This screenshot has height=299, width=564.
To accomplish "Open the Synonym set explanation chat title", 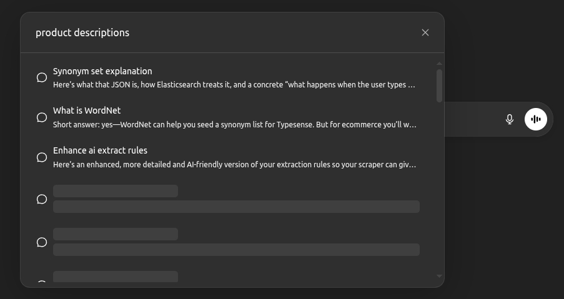I will (102, 71).
